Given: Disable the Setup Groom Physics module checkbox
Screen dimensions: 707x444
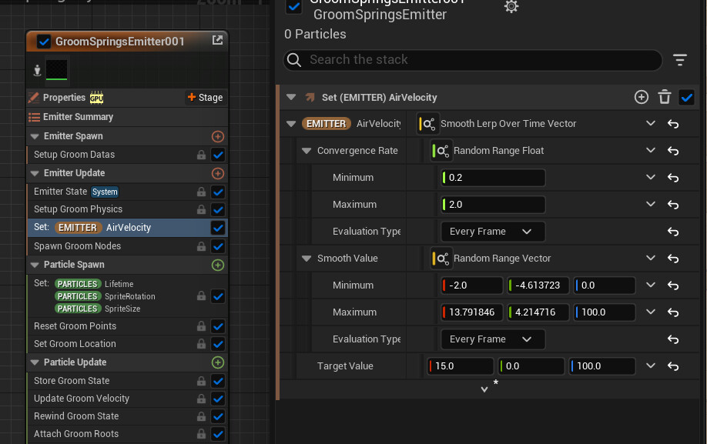Looking at the screenshot, I should (218, 209).
